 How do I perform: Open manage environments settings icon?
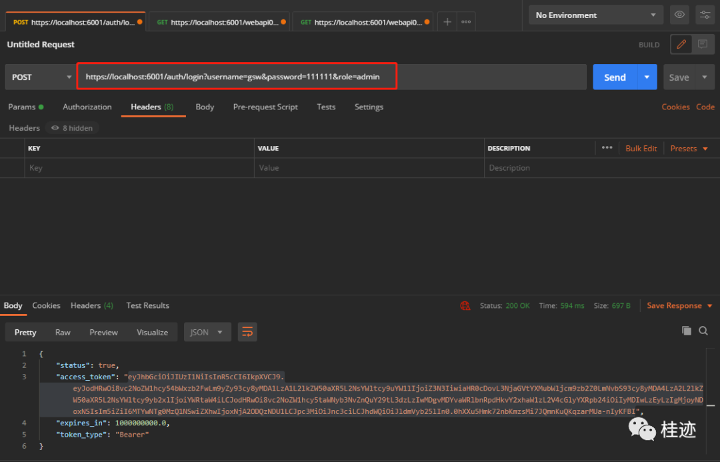pyautogui.click(x=705, y=15)
